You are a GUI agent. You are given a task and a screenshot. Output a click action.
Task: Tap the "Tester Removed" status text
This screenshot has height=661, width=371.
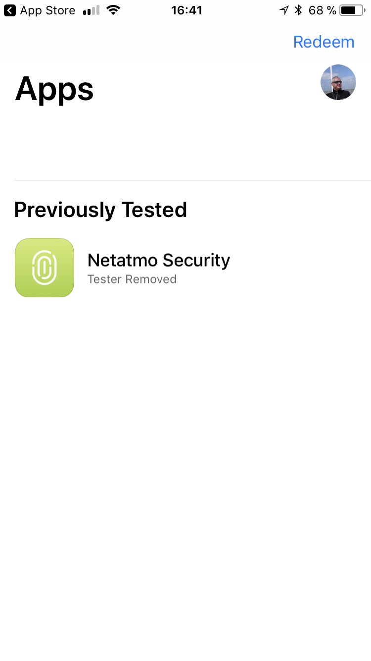(132, 279)
